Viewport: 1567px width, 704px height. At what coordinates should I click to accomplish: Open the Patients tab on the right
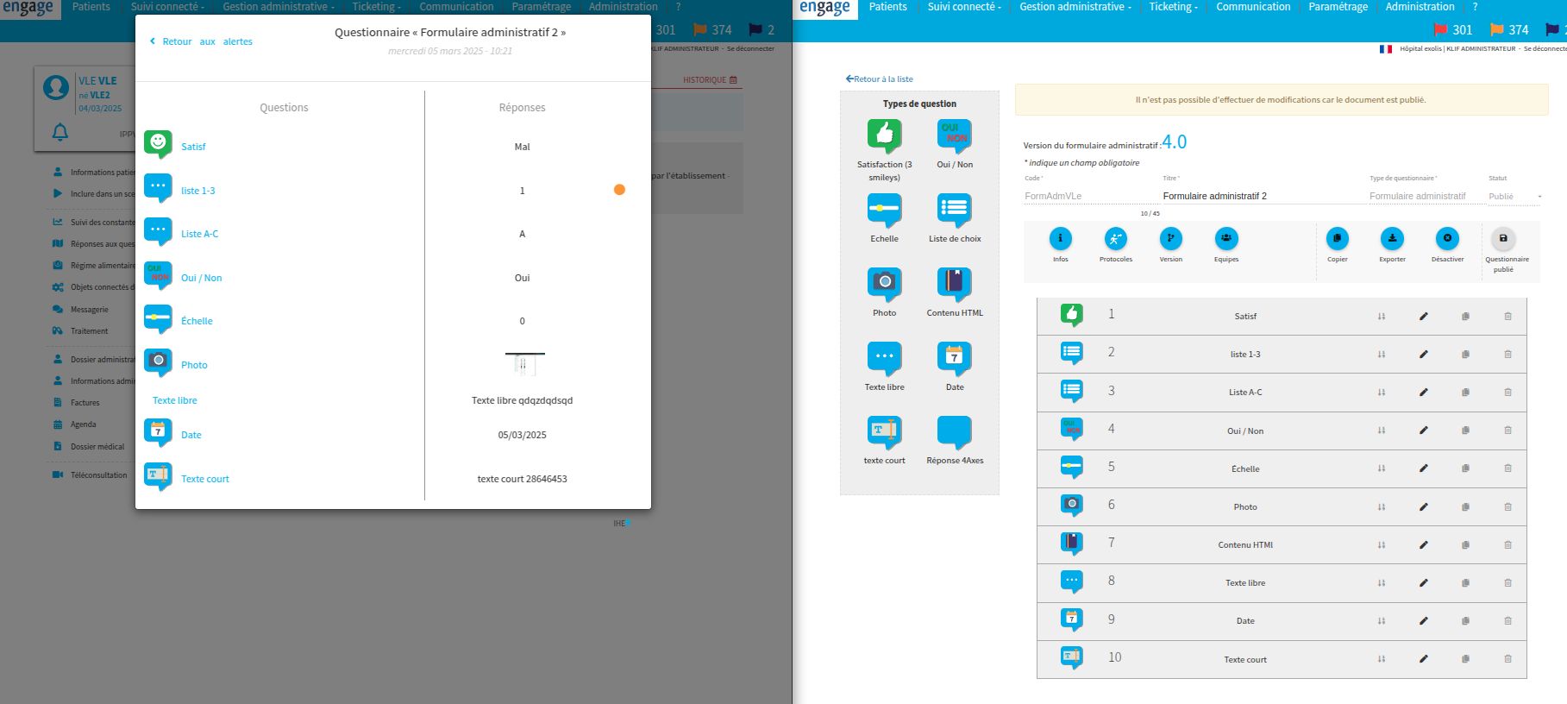point(887,7)
